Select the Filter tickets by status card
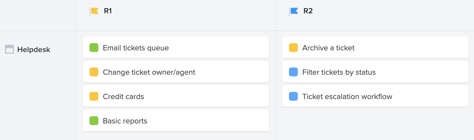This screenshot has width=474, height=140. click(375, 72)
